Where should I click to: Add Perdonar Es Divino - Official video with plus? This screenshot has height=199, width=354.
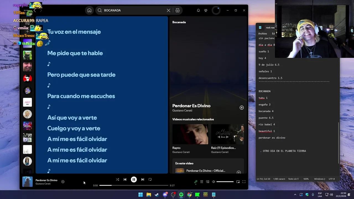pos(239,172)
